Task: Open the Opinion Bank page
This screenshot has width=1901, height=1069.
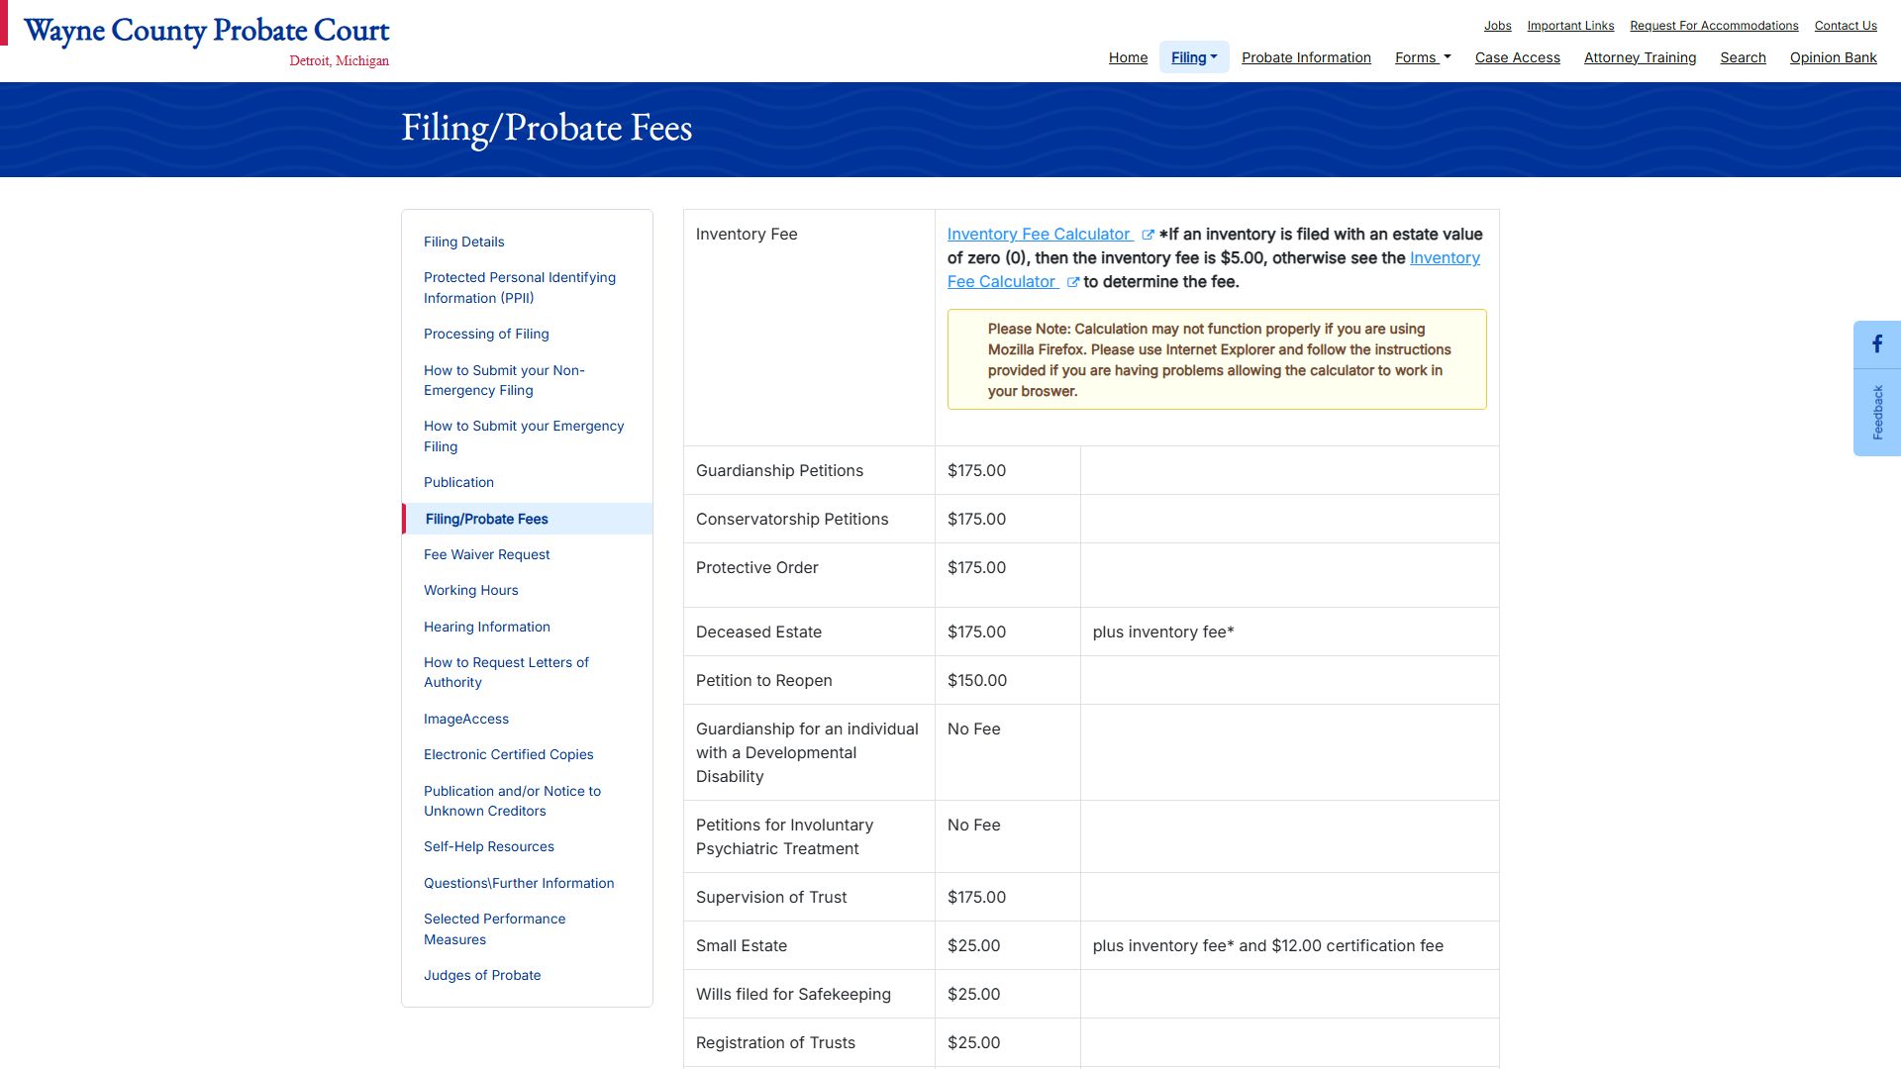Action: [1832, 57]
